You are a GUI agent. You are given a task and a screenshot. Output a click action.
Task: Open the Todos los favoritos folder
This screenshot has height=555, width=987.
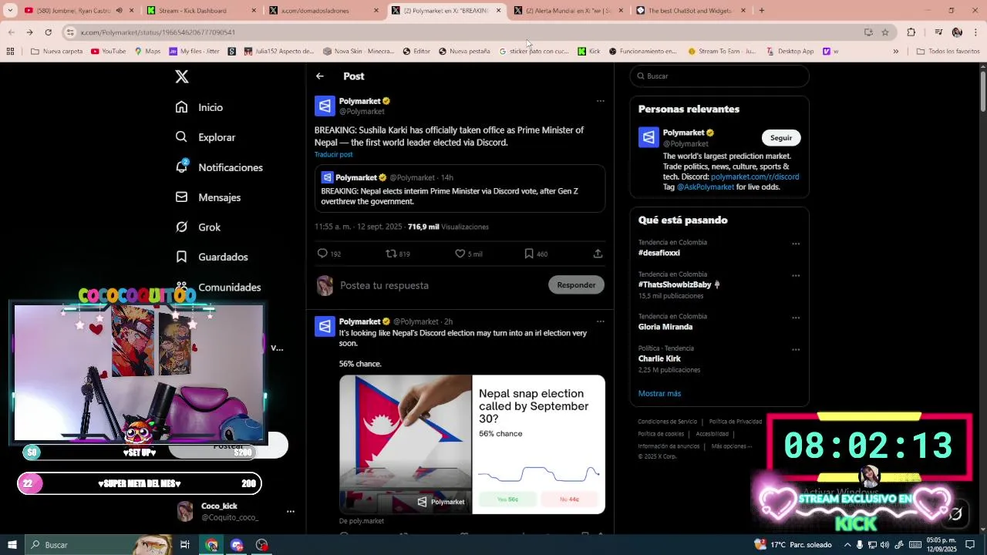[x=948, y=52]
